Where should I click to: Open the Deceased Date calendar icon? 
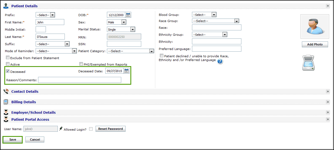pyautogui.click(x=127, y=71)
